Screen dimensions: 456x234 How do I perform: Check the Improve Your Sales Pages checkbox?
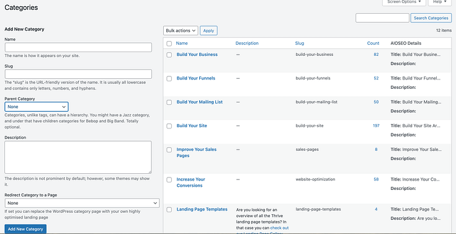click(x=169, y=150)
